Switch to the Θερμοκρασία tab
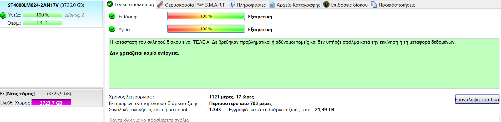Image resolution: width=501 pixels, height=122 pixels. (176, 5)
